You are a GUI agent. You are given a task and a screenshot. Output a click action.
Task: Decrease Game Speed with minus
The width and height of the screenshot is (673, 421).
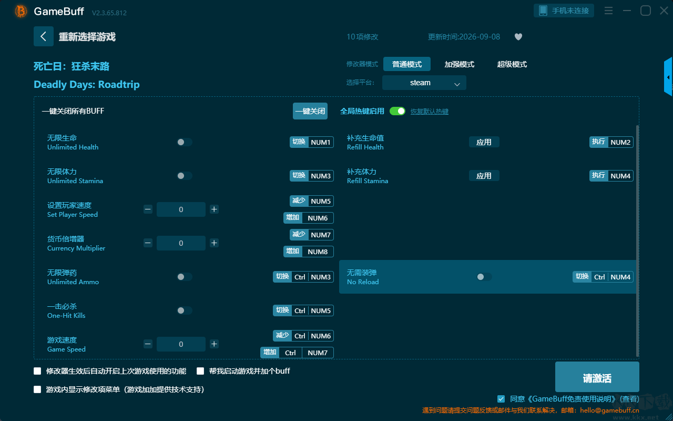(148, 344)
